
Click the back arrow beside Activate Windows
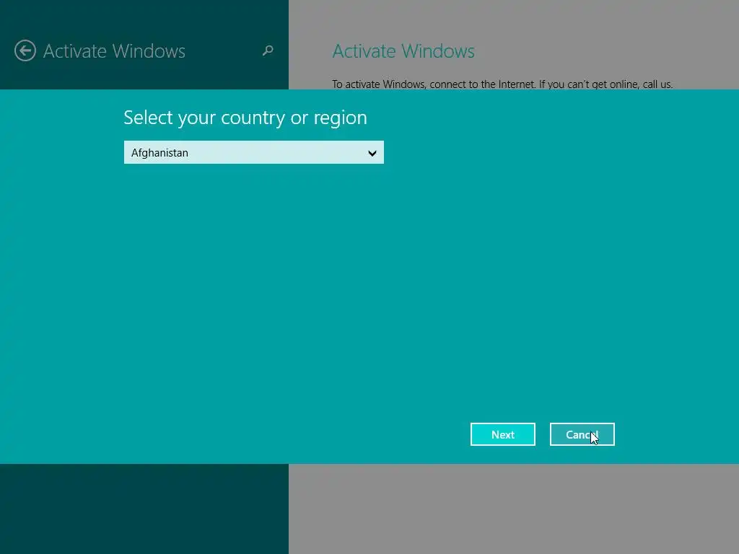25,50
